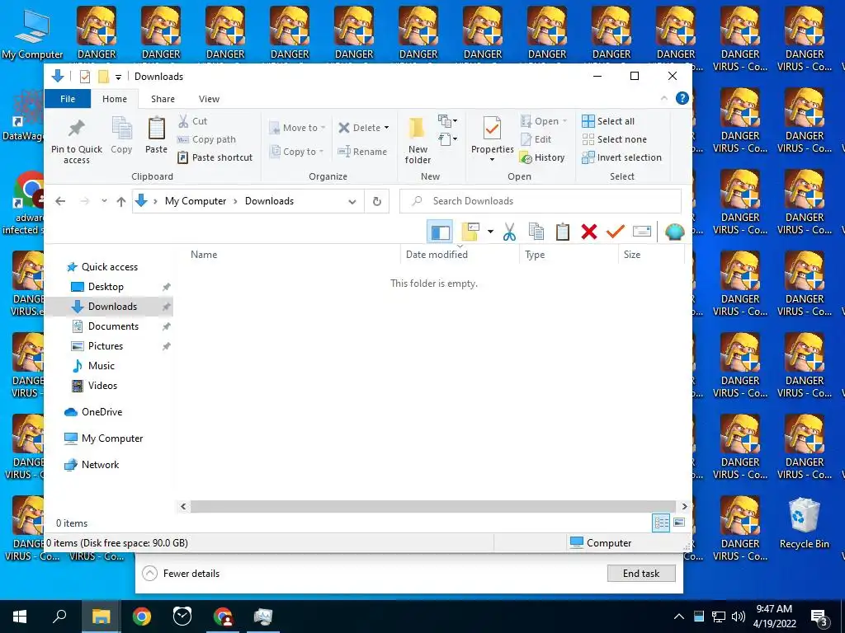The image size is (845, 633).
Task: Open Recycle Bin on desktop
Action: [x=804, y=523]
